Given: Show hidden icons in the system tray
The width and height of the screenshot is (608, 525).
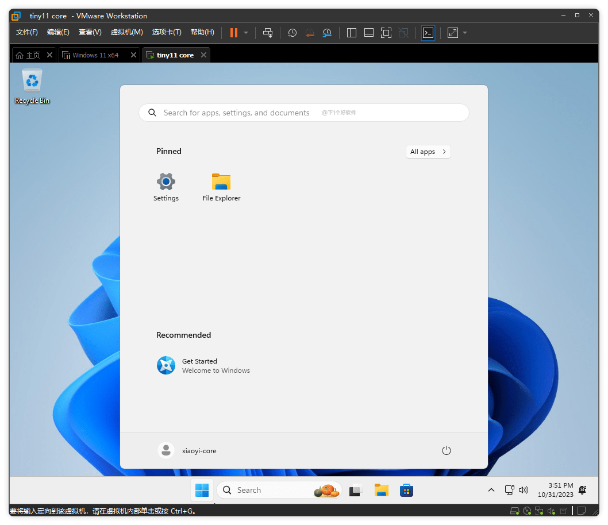Looking at the screenshot, I should (x=491, y=490).
